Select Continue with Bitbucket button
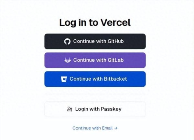194x140 pixels. pos(95,79)
